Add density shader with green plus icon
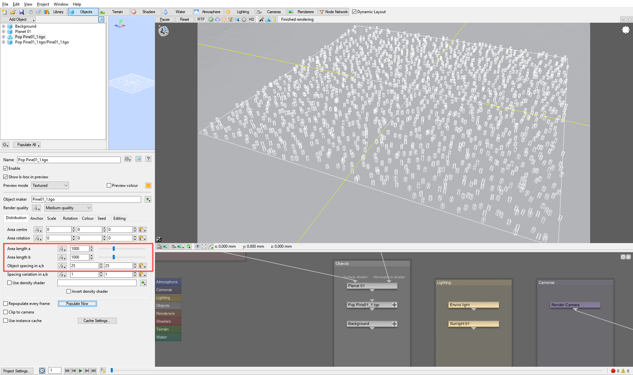633x375 pixels. point(143,283)
